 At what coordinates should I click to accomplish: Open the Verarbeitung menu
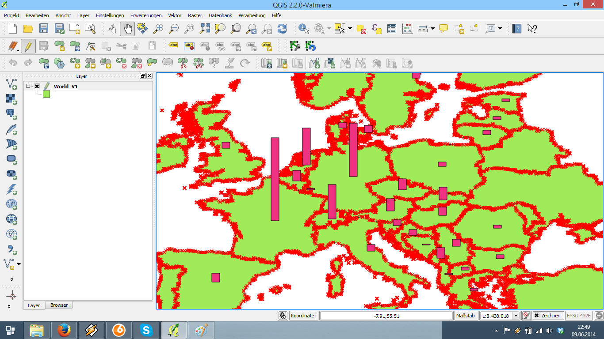[252, 15]
